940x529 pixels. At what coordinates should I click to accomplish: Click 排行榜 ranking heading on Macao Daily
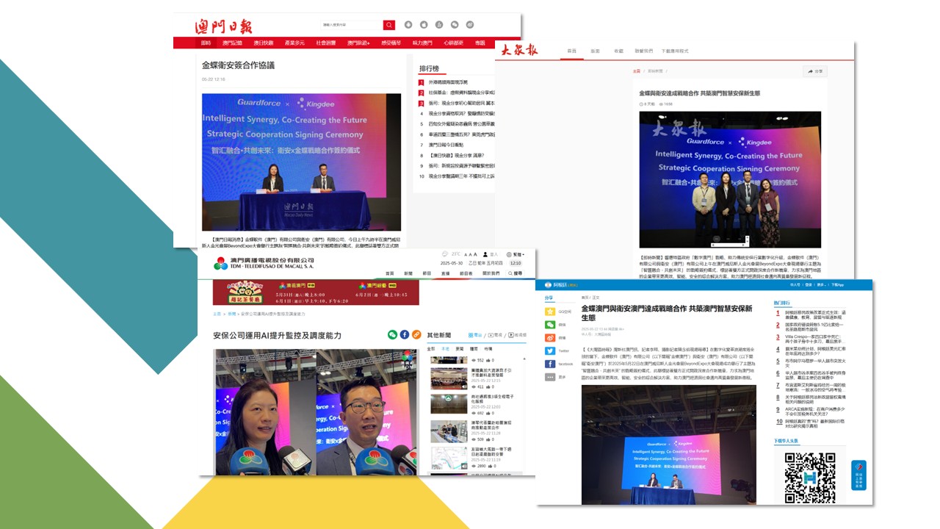[x=429, y=69]
